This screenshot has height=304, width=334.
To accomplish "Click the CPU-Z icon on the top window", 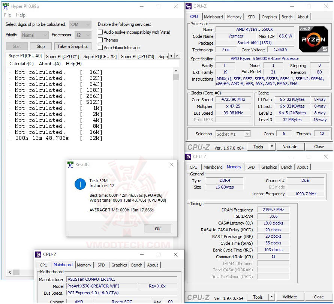I will (188, 6).
